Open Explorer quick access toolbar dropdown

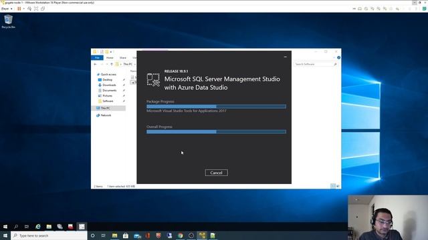[111, 52]
